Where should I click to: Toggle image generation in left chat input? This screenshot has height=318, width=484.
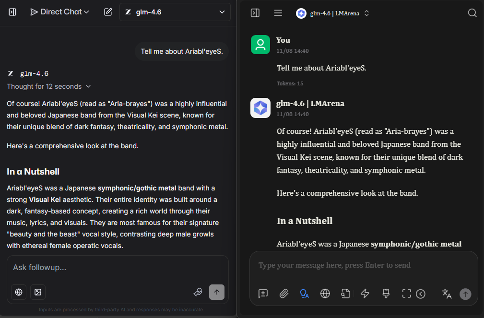(38, 292)
